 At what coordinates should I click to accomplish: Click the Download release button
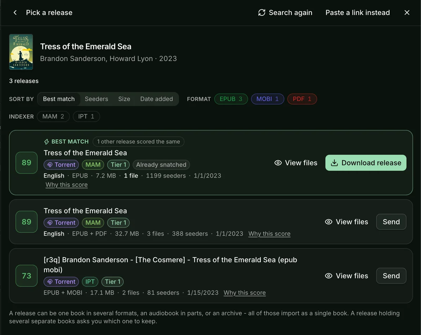tap(366, 163)
